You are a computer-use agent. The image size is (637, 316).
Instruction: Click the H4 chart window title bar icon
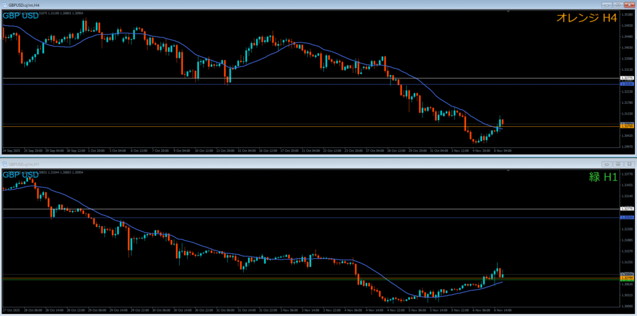(5, 4)
